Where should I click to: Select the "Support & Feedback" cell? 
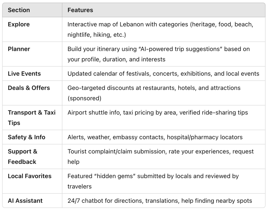tap(22, 157)
